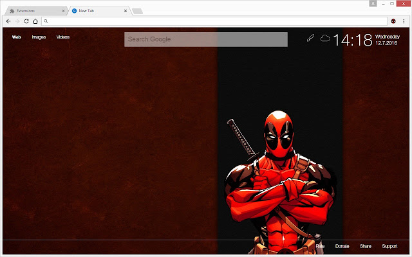Click the 14:18 clock display
Screen dimensions: 412x257
[x=353, y=40]
